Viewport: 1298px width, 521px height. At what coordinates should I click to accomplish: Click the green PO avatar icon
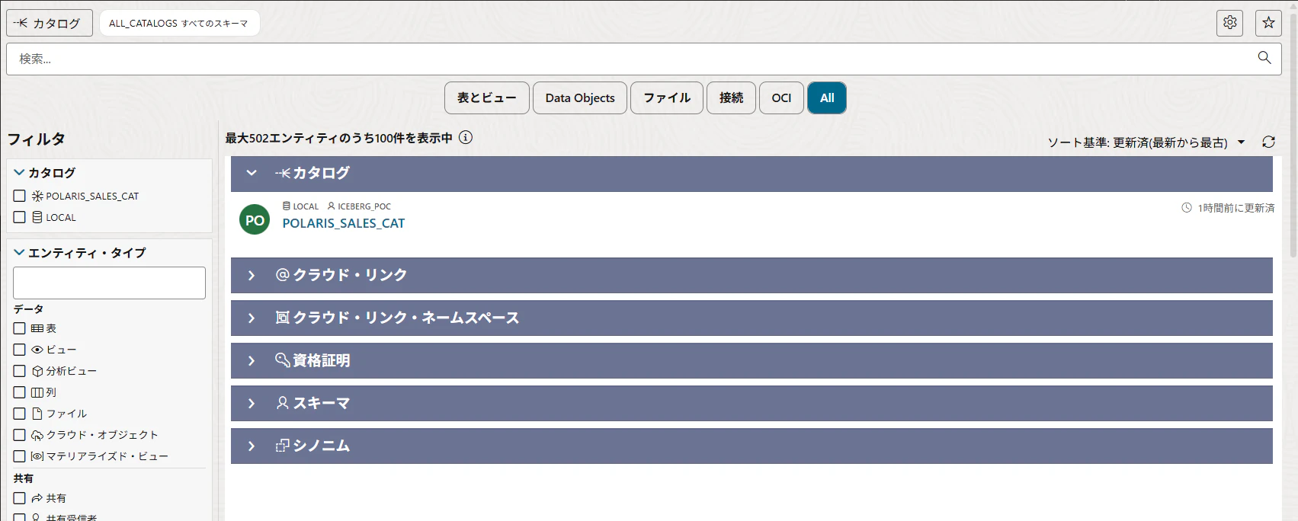255,219
